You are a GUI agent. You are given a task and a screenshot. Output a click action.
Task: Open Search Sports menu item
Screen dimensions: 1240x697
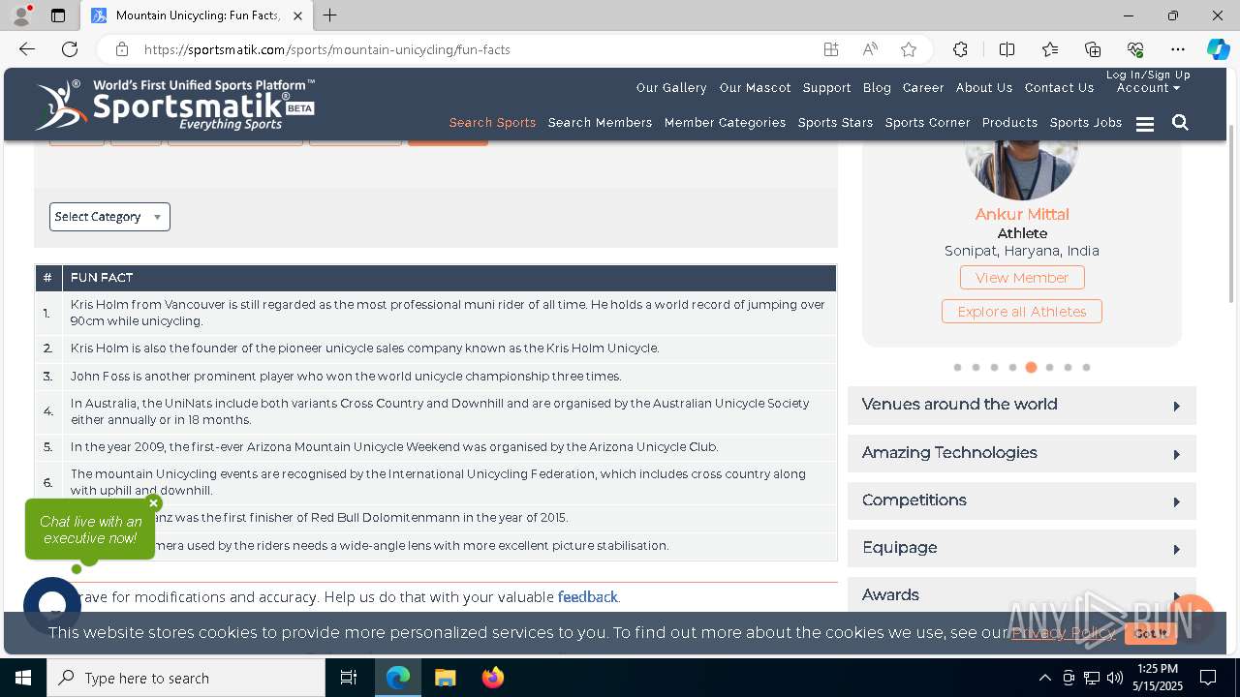pos(492,123)
